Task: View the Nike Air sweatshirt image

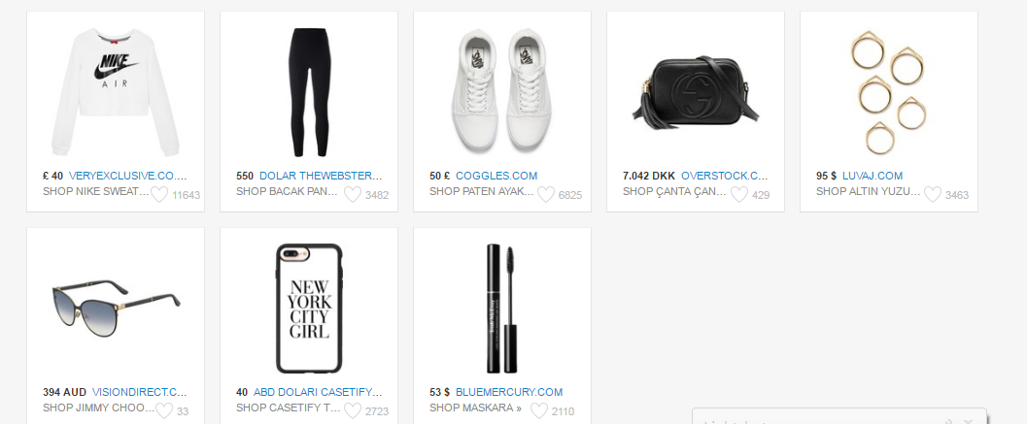Action: (116, 91)
